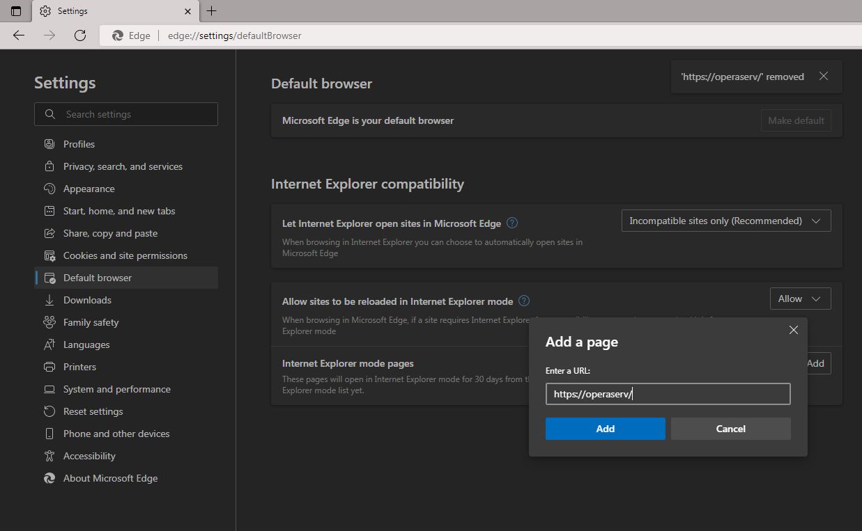This screenshot has width=862, height=531.
Task: Open Family safety settings
Action: click(x=126, y=322)
